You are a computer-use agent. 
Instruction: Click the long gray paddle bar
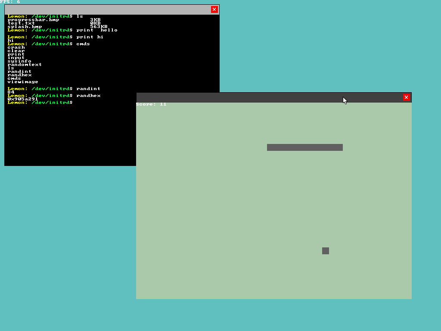coord(305,147)
